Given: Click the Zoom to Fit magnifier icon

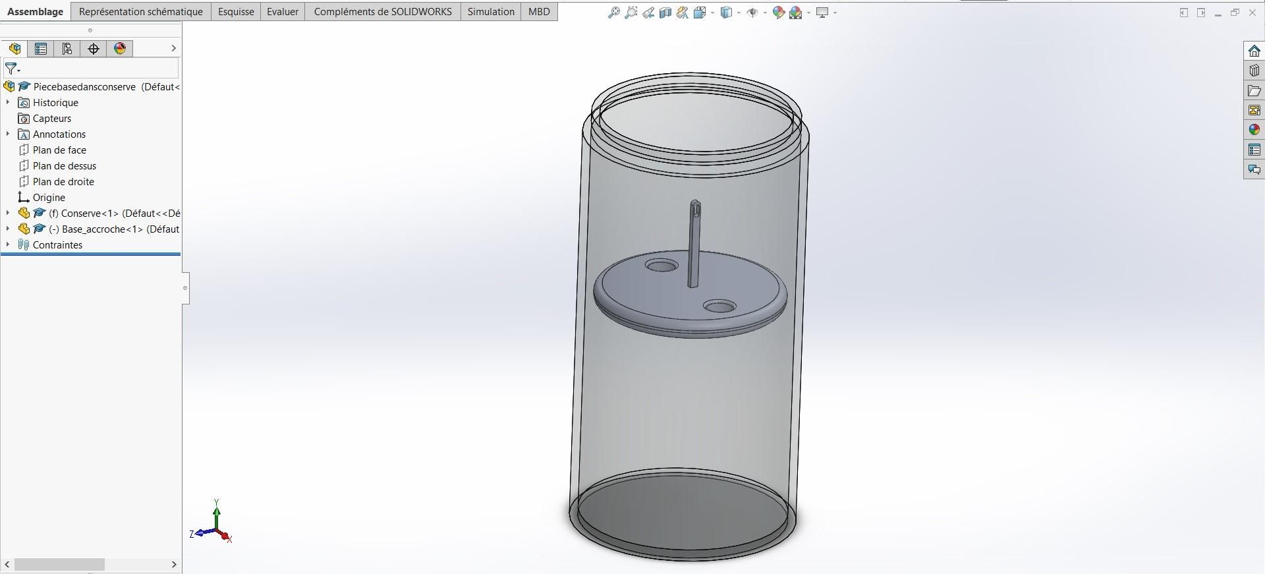Looking at the screenshot, I should (614, 13).
